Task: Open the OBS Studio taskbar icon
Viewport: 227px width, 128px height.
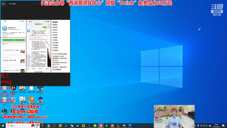Action: 54,126
